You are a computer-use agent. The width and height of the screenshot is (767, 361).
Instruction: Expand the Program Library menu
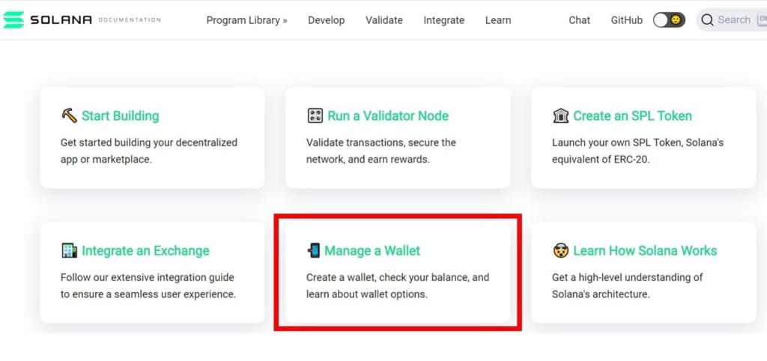click(246, 20)
